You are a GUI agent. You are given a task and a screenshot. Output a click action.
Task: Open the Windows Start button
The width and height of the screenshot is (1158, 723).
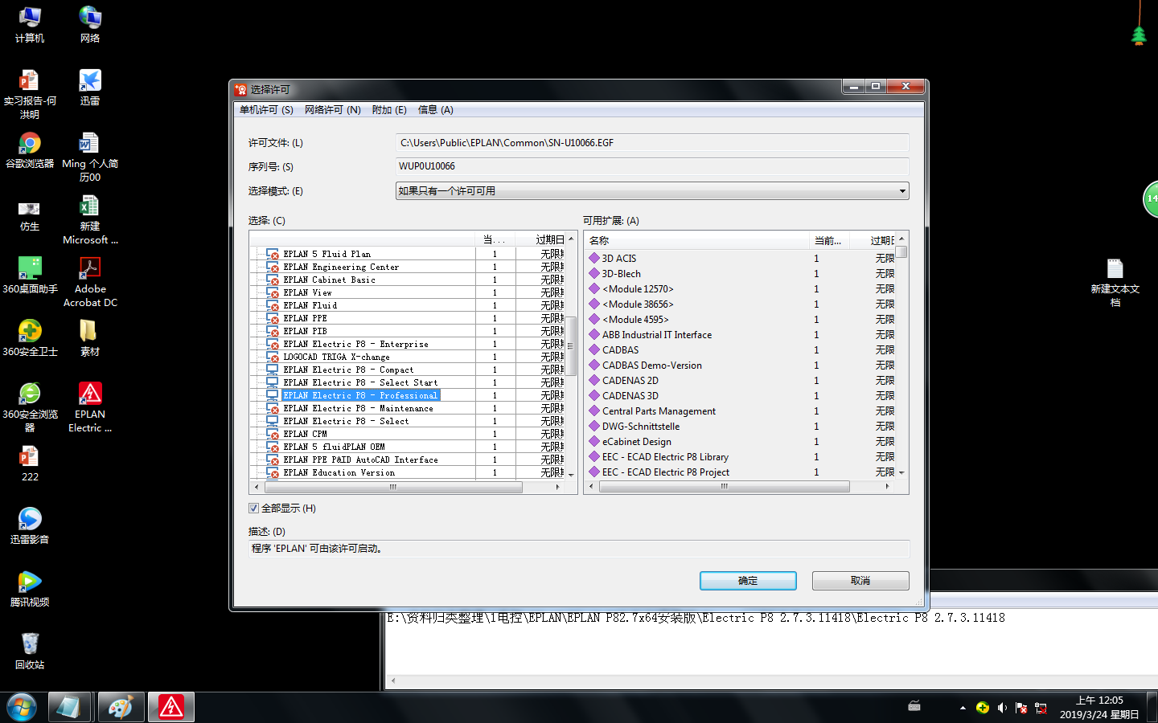[x=22, y=707]
